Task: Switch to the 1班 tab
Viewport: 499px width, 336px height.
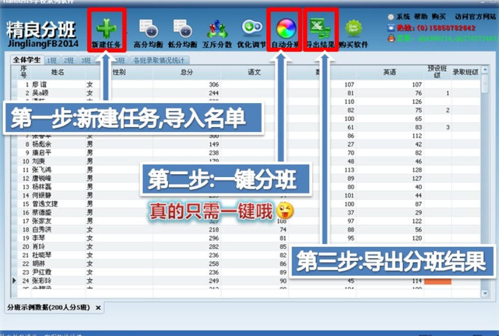Action: pyautogui.click(x=52, y=60)
